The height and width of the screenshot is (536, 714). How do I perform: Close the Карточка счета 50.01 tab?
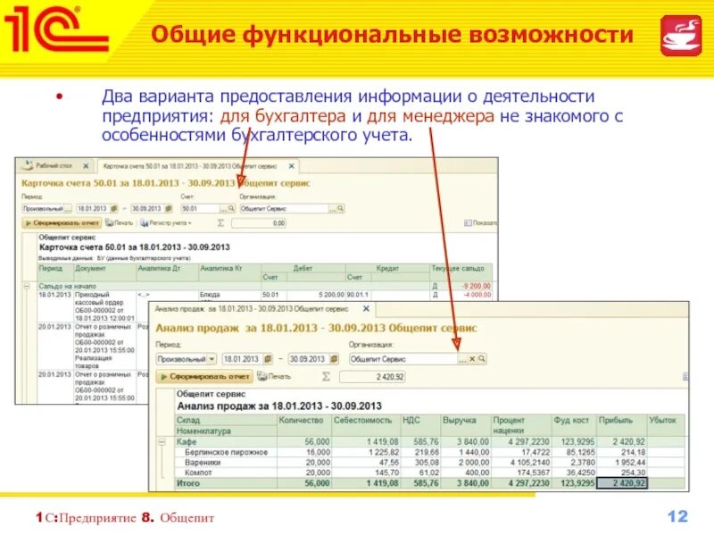pyautogui.click(x=292, y=166)
